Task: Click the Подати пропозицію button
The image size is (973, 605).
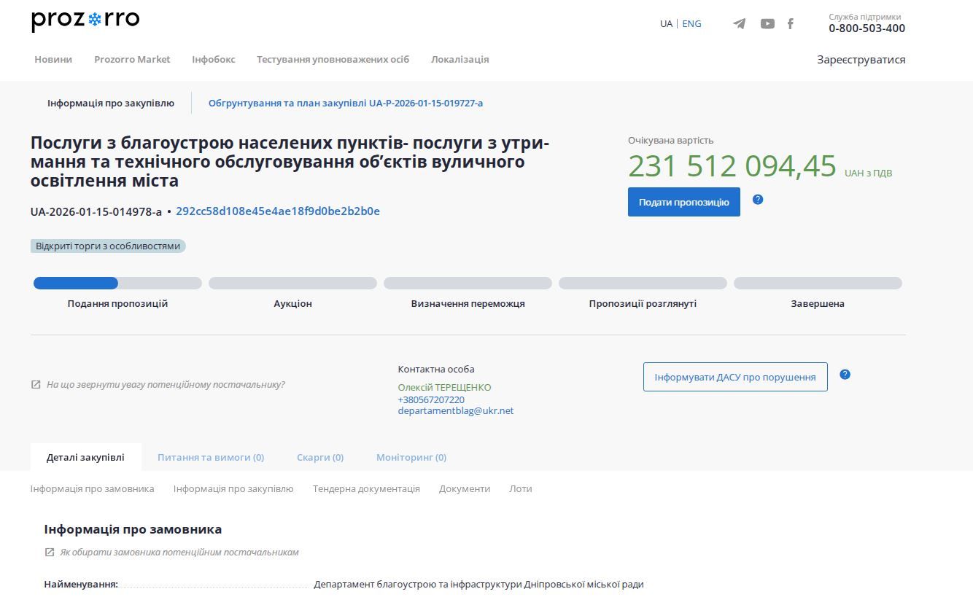Action: pos(683,201)
